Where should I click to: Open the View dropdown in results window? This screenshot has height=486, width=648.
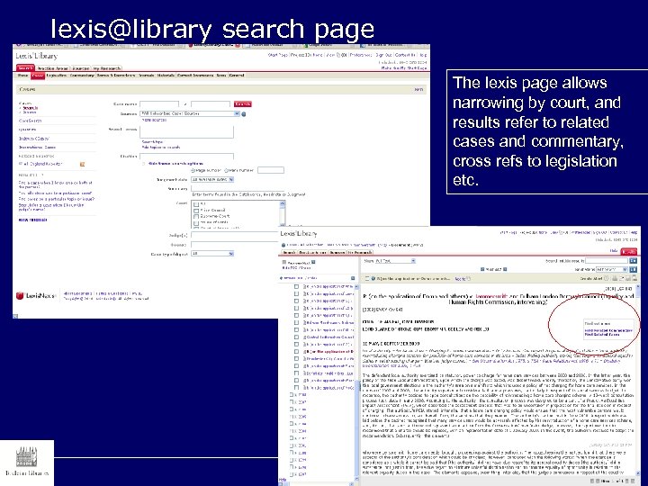(394, 261)
